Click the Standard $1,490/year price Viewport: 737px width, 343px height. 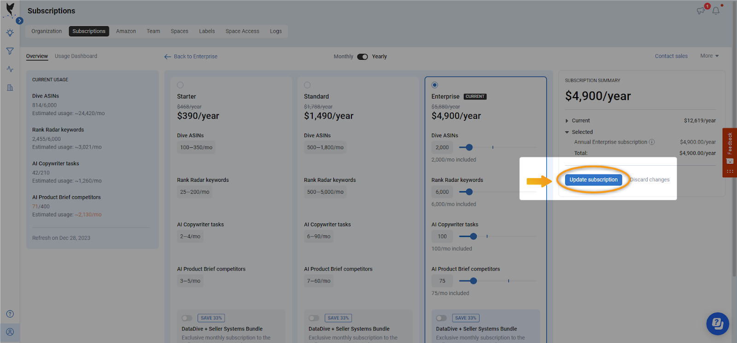[x=329, y=116]
